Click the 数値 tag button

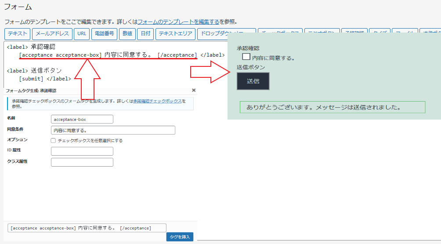[x=127, y=33]
